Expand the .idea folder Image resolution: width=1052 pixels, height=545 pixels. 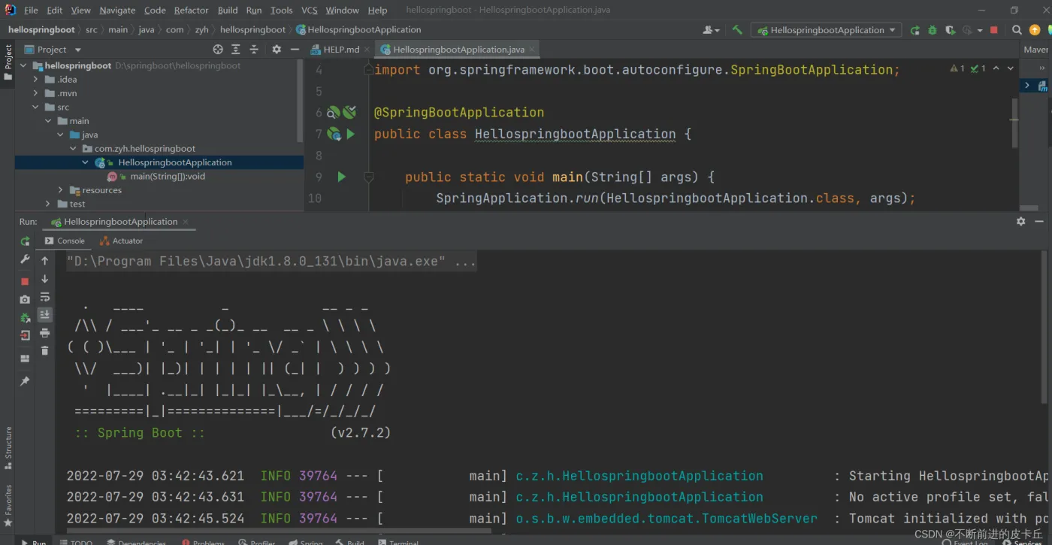pyautogui.click(x=36, y=80)
